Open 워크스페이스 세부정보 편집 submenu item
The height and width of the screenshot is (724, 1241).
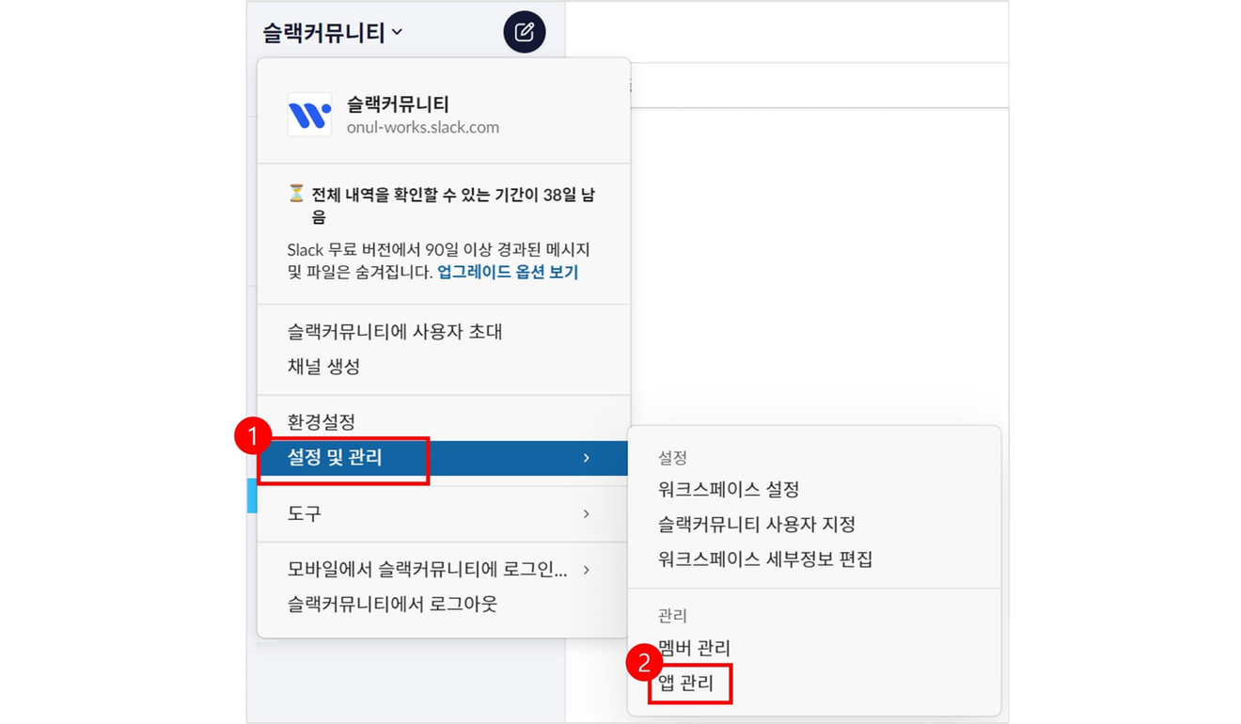click(814, 559)
